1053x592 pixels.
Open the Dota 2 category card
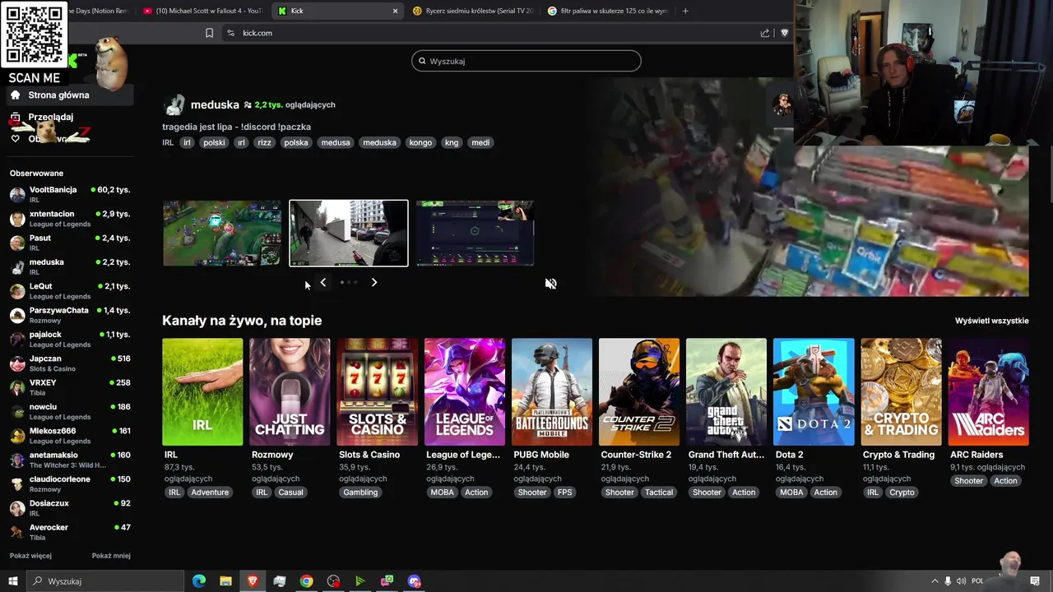coord(814,392)
